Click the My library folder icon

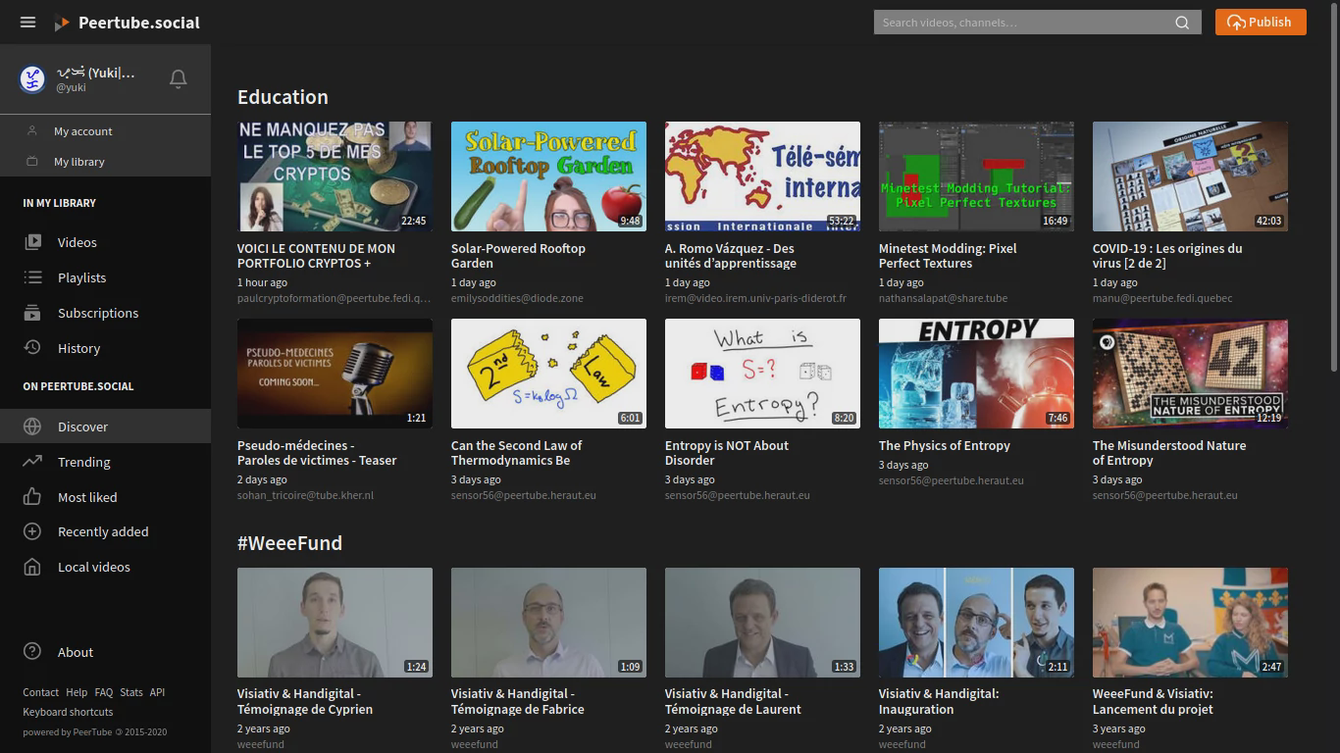click(x=32, y=161)
